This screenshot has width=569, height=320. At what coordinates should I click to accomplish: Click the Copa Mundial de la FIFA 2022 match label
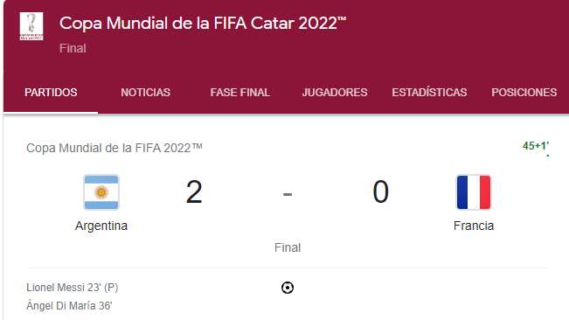tap(114, 148)
